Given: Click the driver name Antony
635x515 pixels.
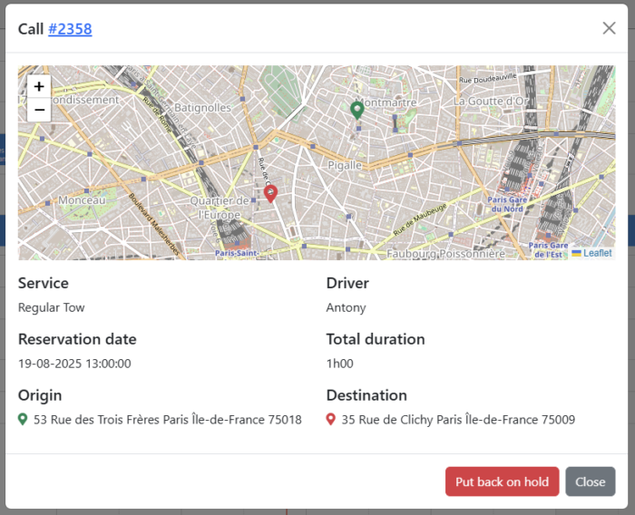Looking at the screenshot, I should tap(347, 307).
